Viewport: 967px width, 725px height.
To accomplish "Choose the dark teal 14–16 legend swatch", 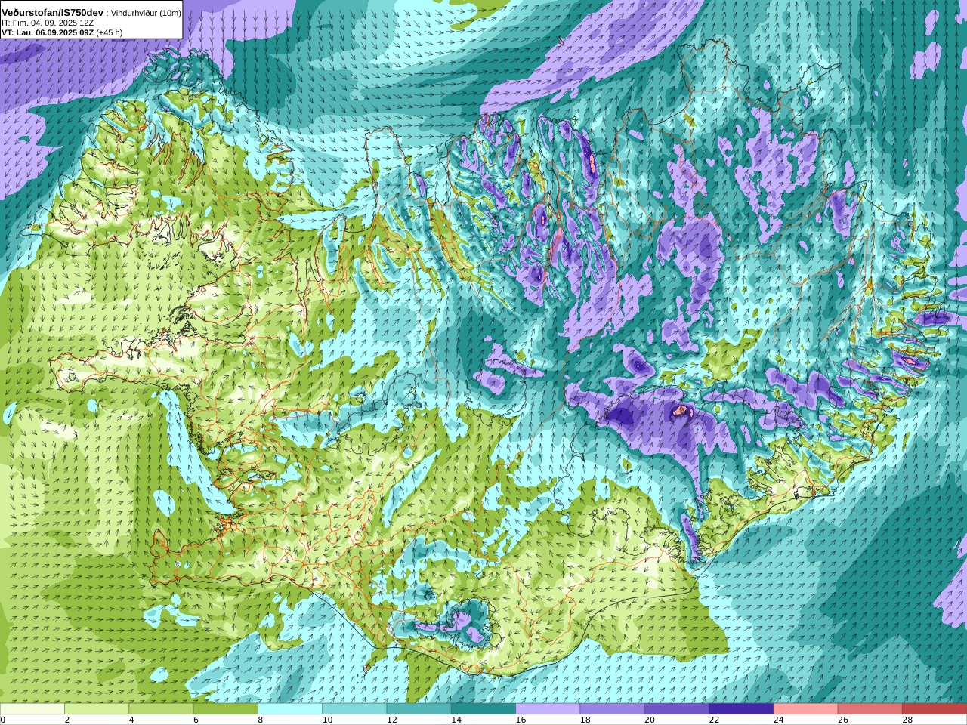I will (483, 709).
